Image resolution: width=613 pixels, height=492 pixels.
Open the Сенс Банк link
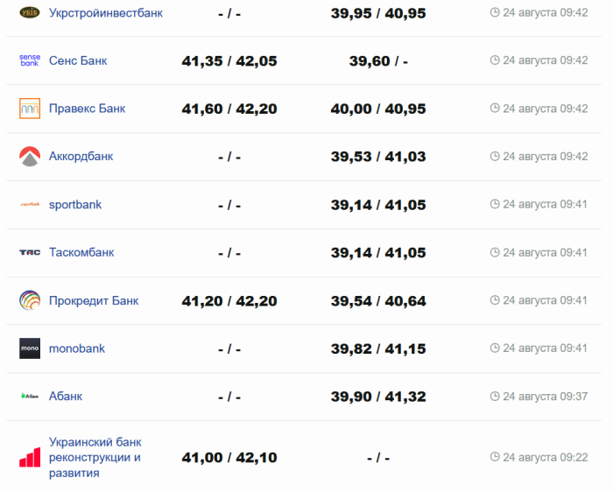coord(78,60)
